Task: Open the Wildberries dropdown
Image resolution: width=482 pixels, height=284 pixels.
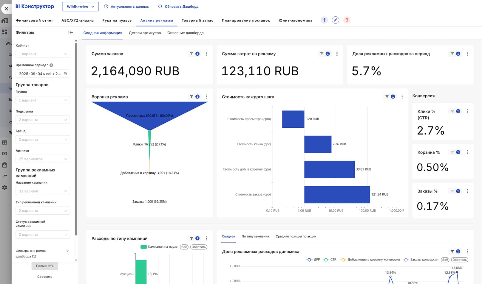Action: [x=80, y=7]
